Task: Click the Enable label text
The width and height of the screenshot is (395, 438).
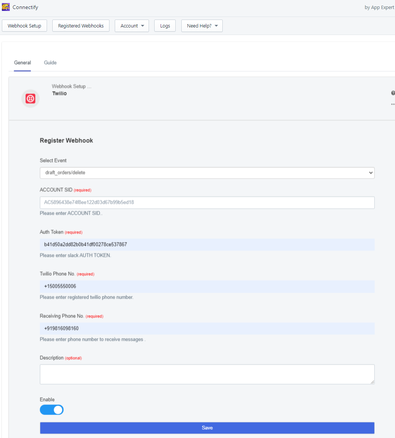Action: [x=47, y=400]
